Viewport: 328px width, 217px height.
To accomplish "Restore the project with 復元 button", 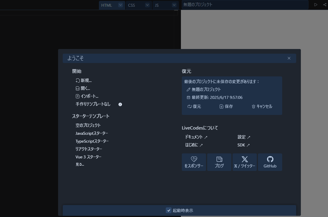I will tap(194, 106).
